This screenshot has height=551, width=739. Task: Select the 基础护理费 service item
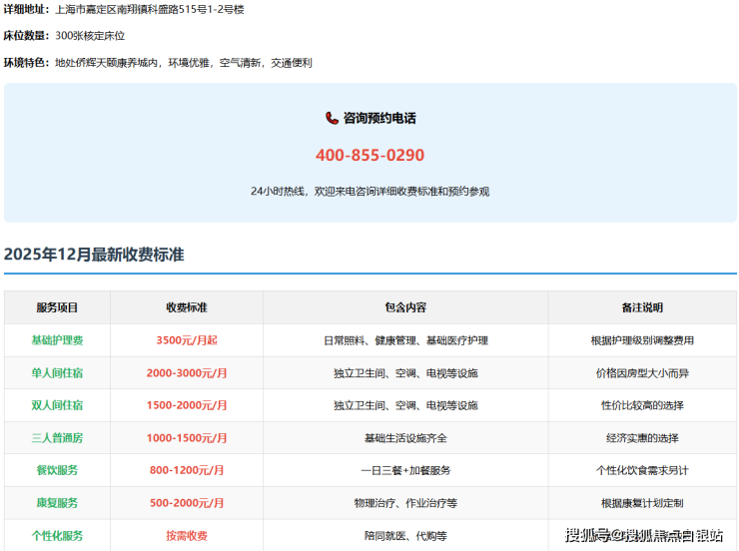point(57,340)
